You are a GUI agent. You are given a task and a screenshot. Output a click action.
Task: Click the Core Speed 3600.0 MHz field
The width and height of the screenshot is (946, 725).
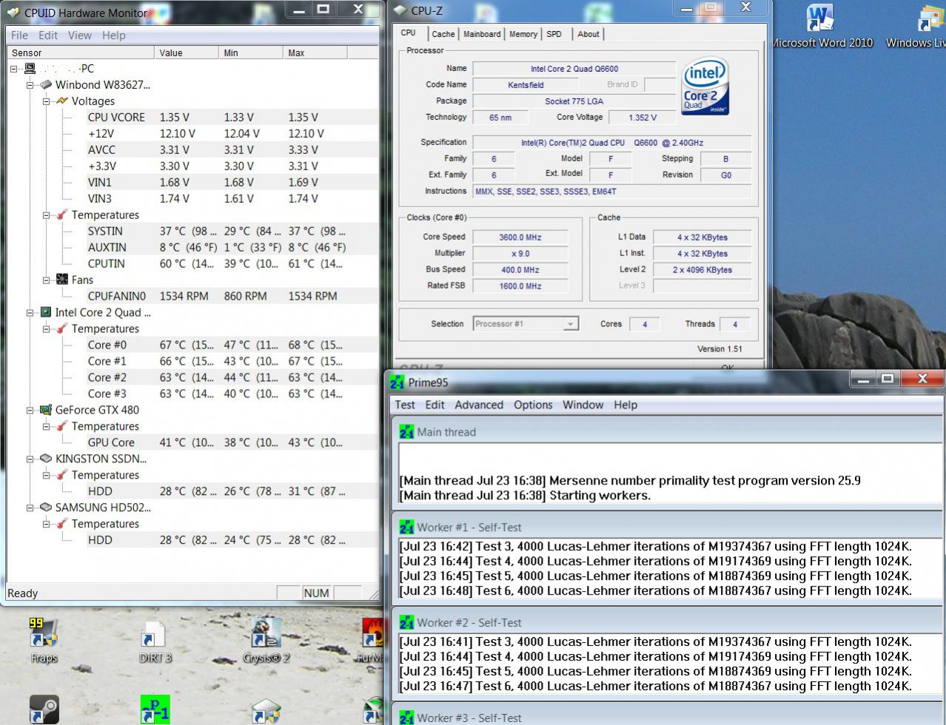520,237
